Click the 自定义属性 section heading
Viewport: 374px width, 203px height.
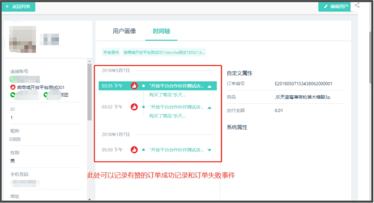(239, 73)
